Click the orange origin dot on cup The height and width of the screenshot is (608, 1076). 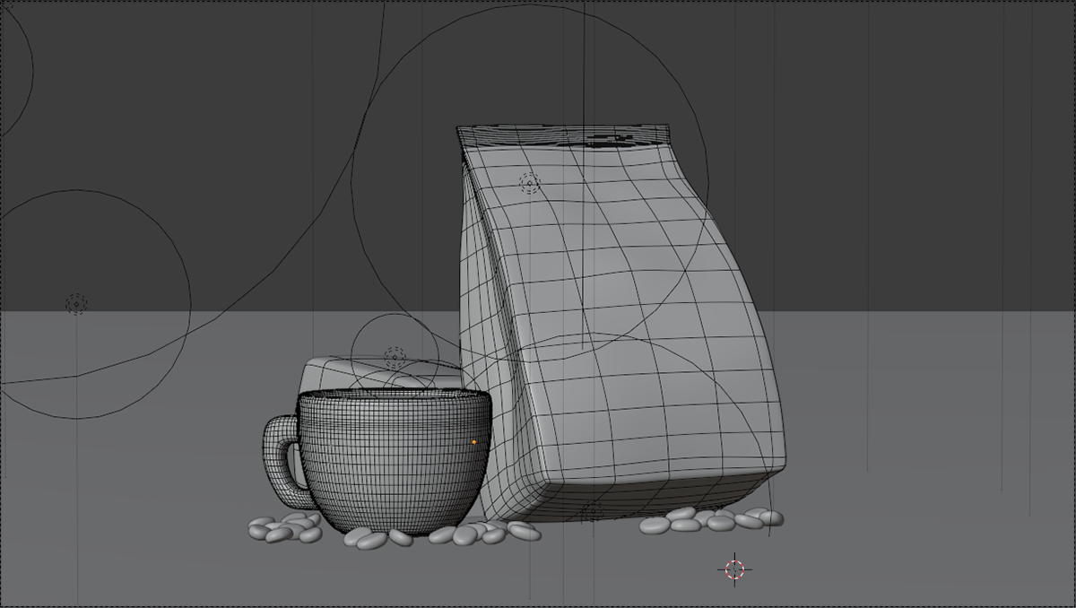tap(474, 442)
